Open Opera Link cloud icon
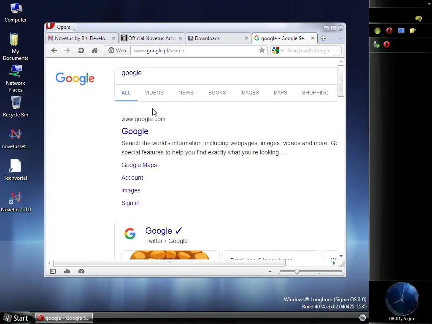Screen dimensions: 432x324 point(67,271)
